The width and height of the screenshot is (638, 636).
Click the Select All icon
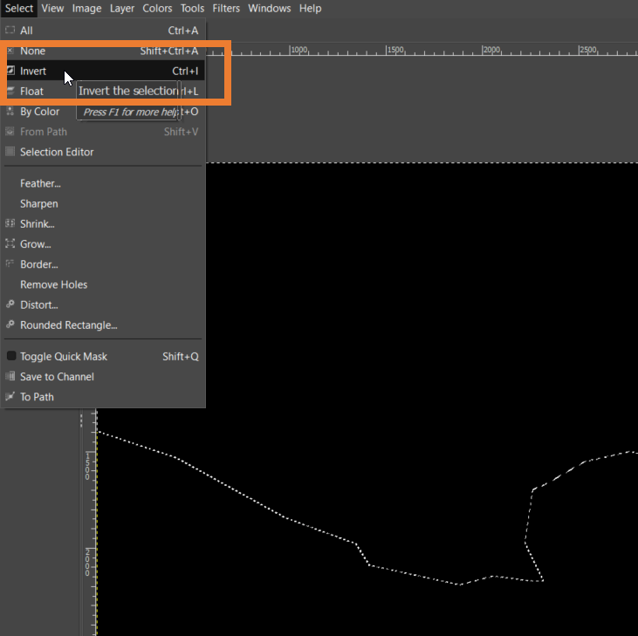(x=10, y=31)
